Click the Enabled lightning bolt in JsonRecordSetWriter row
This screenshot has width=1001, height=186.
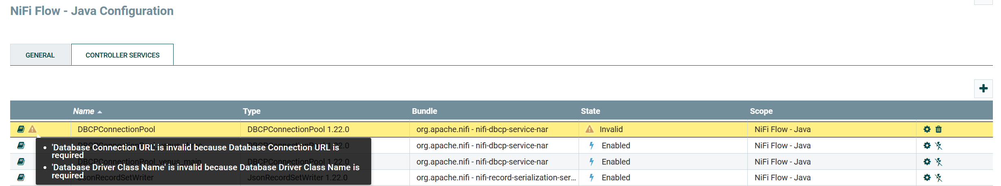tap(592, 177)
